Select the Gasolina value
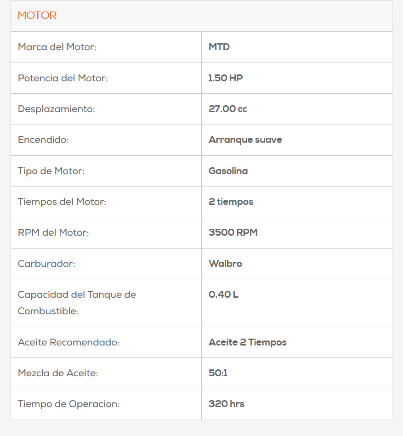Screen dimensions: 403x436 tap(228, 171)
